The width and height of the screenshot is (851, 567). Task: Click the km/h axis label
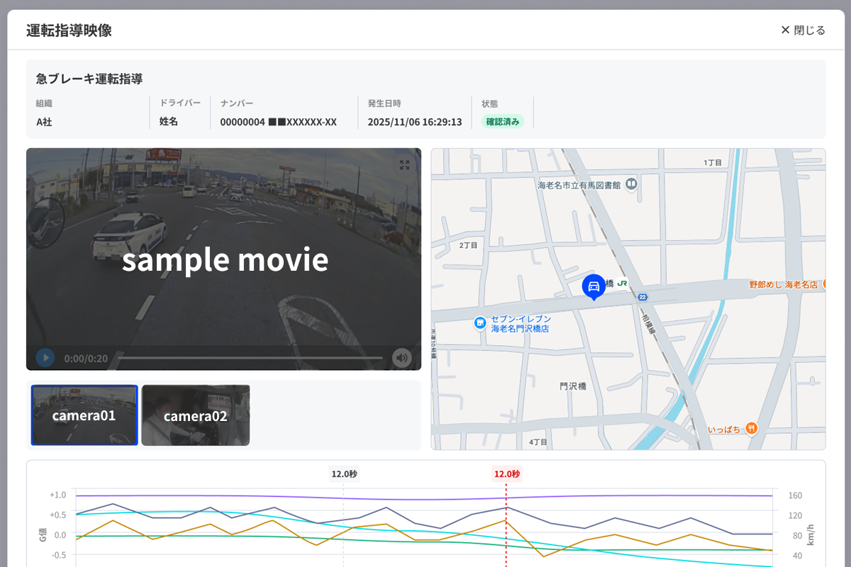[x=811, y=535]
